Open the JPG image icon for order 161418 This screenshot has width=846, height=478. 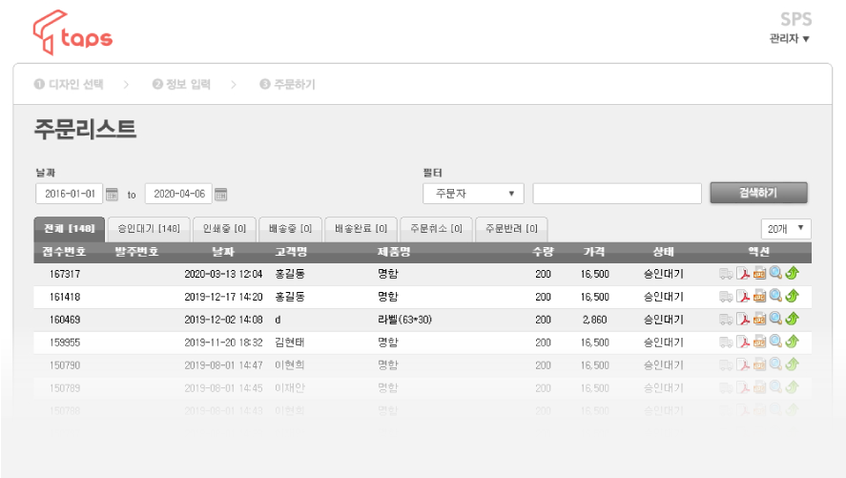[x=759, y=296]
